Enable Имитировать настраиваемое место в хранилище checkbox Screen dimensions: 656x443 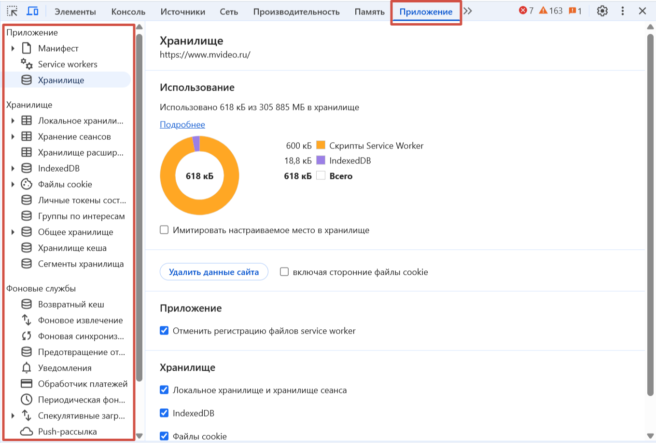coord(164,230)
